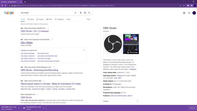
Task: Switch to the Videos tab
Action: pyautogui.click(x=31, y=19)
